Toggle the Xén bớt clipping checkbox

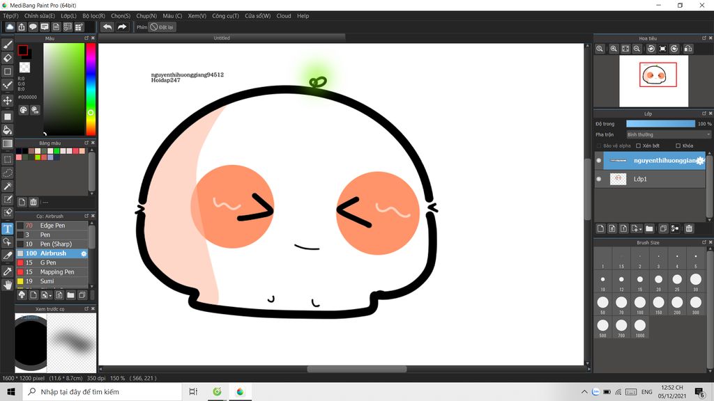click(x=639, y=146)
